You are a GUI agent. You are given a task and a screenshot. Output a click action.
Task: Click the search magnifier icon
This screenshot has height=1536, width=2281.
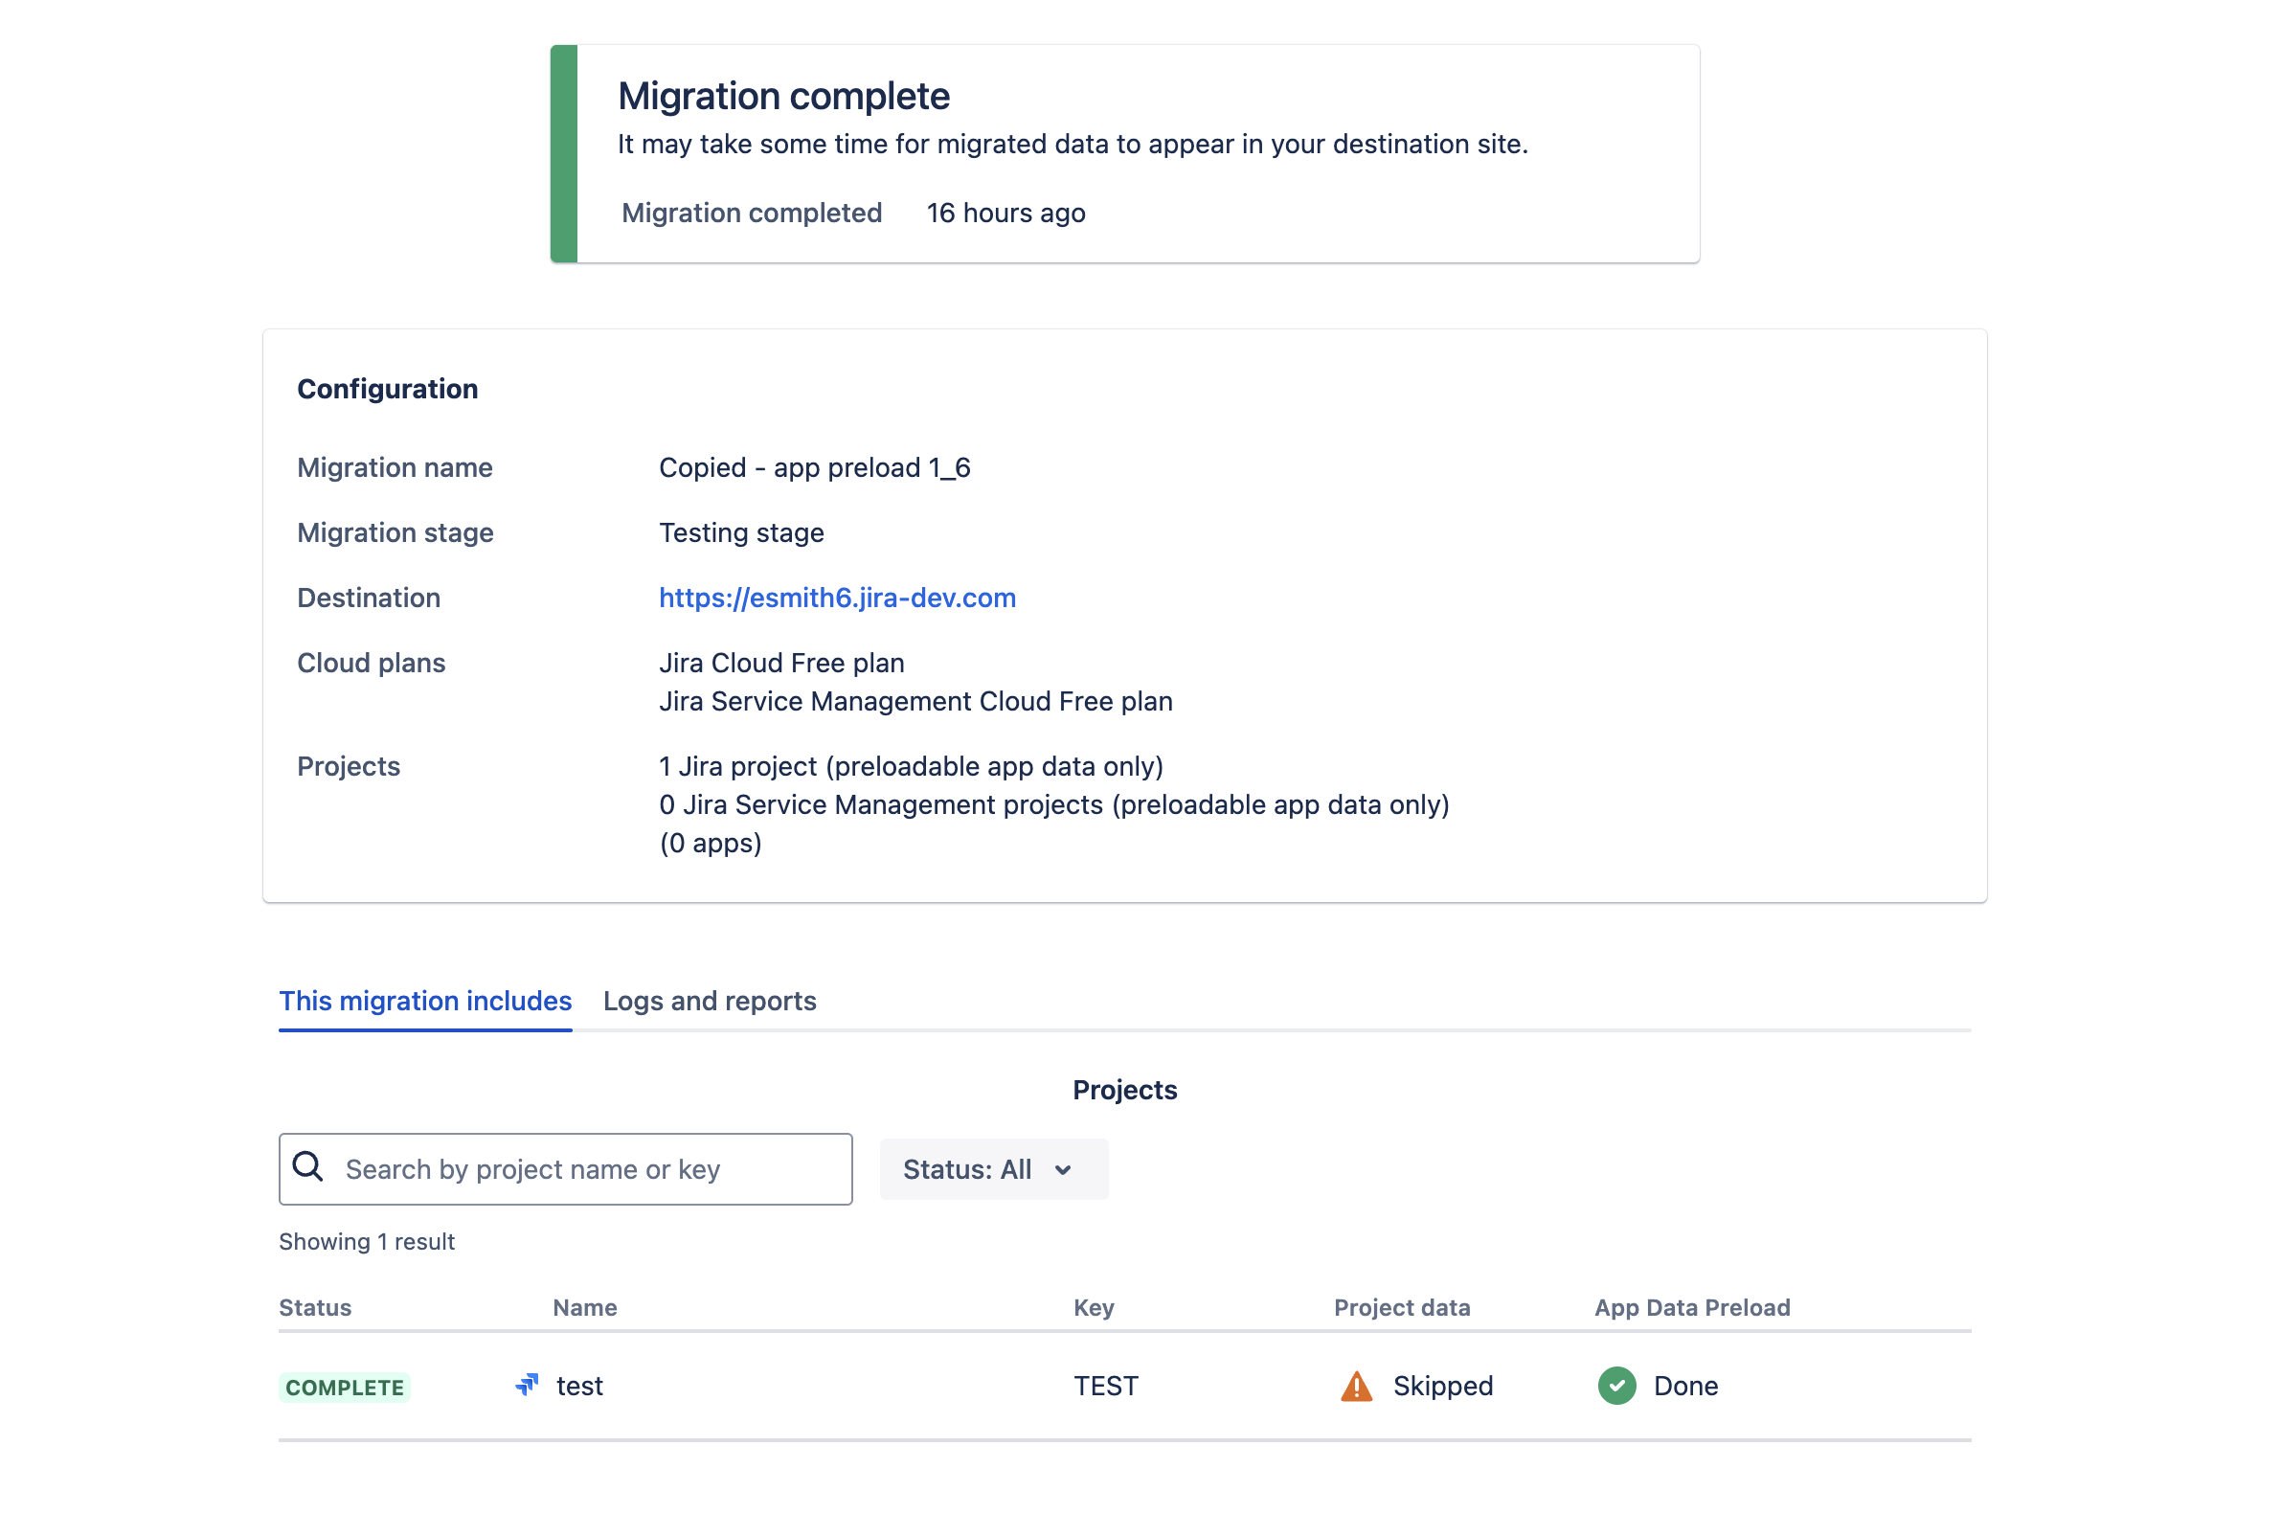(307, 1168)
